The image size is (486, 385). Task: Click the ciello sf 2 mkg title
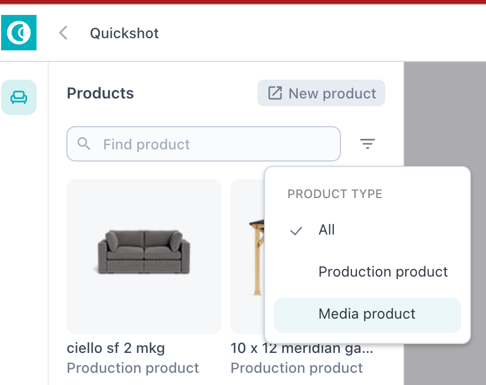tap(116, 348)
